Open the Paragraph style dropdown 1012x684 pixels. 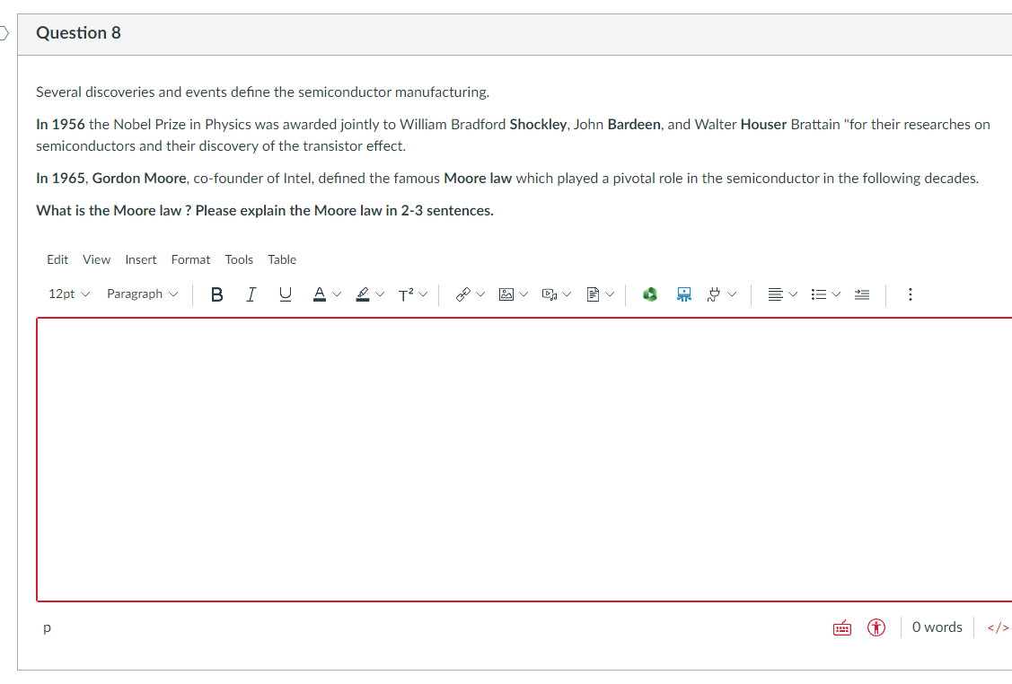[x=141, y=294]
